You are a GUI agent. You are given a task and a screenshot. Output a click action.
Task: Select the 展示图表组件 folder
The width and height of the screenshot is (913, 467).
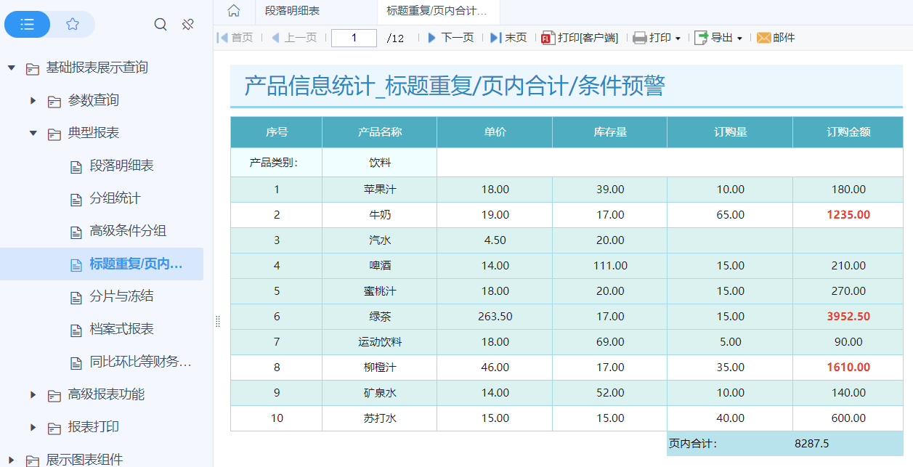pos(84,460)
